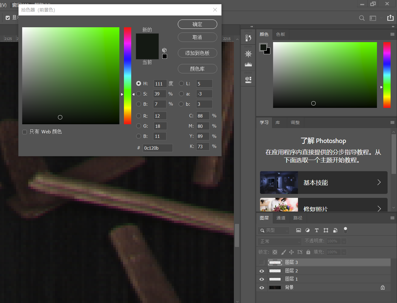Select the 颜色 tab
This screenshot has width=397, height=303.
(264, 35)
